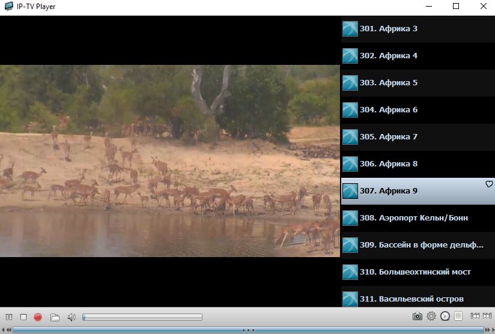
Task: Select channel 311. Васильевский остров
Action: pos(418,297)
